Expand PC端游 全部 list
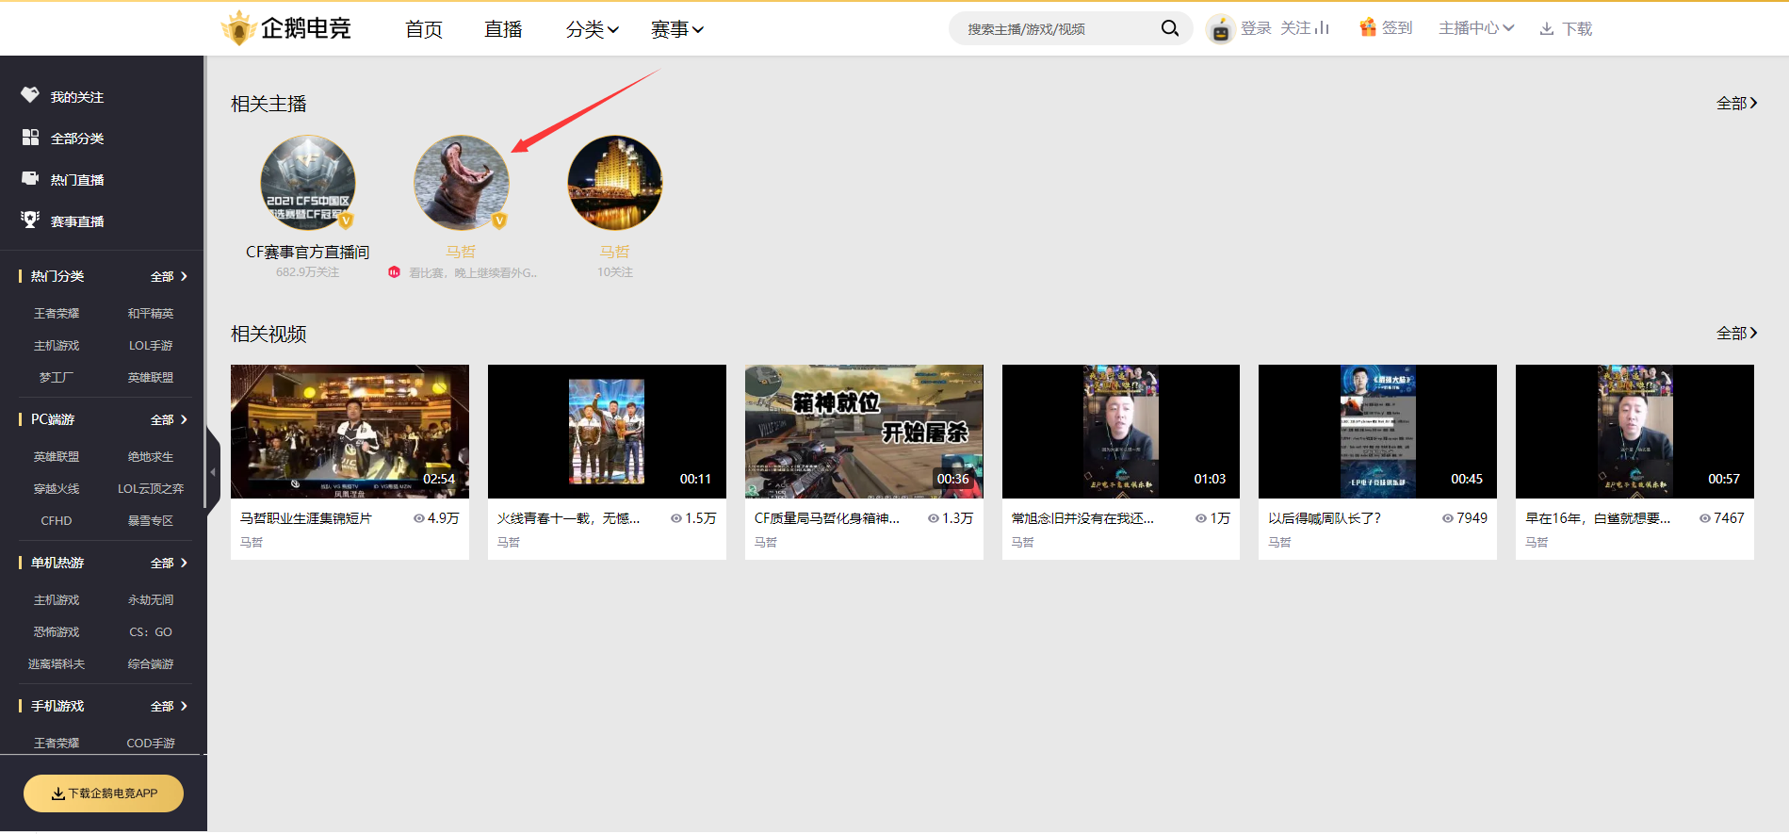 pyautogui.click(x=169, y=419)
